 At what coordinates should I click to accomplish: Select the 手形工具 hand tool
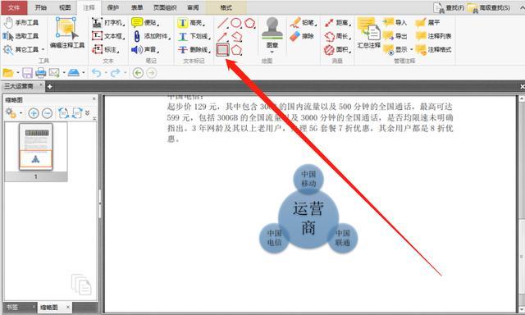pyautogui.click(x=21, y=22)
